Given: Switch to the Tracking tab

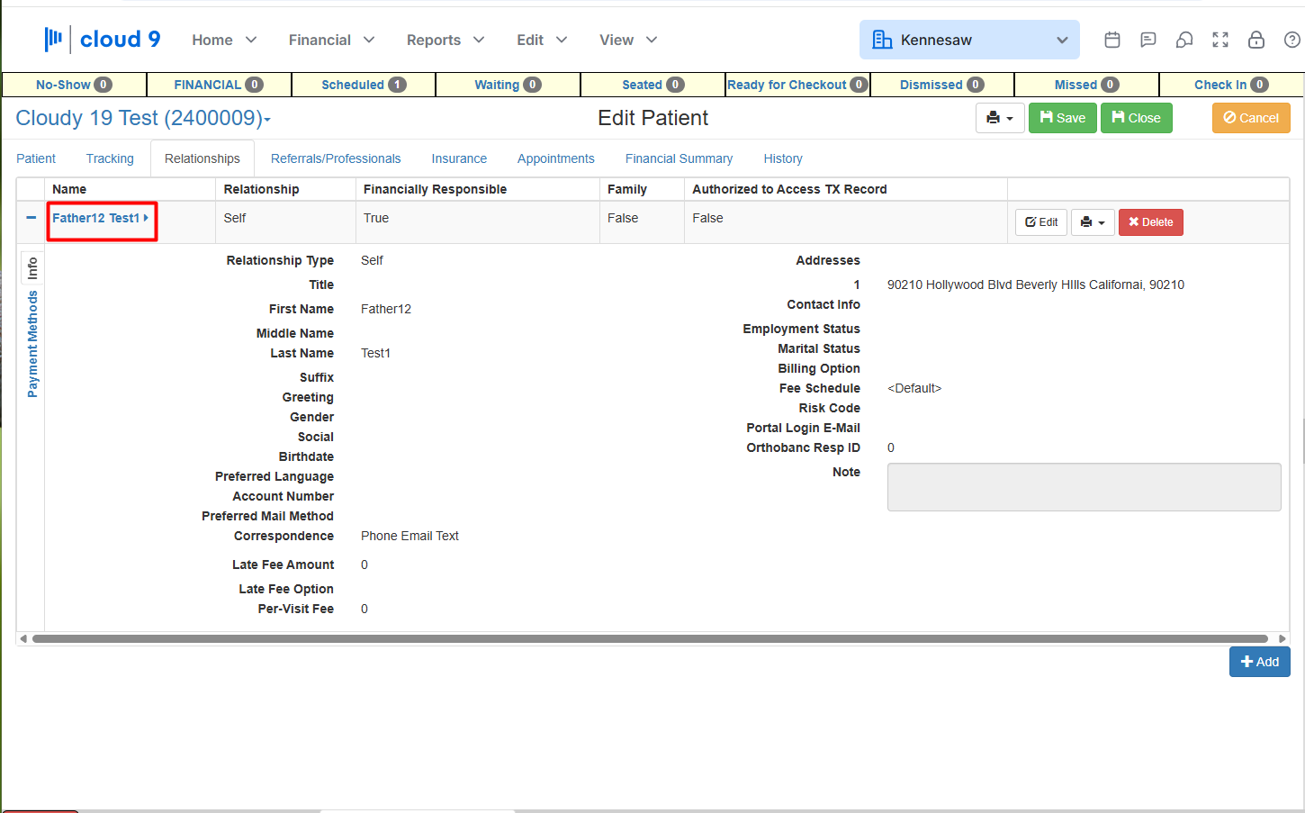Looking at the screenshot, I should coord(110,158).
